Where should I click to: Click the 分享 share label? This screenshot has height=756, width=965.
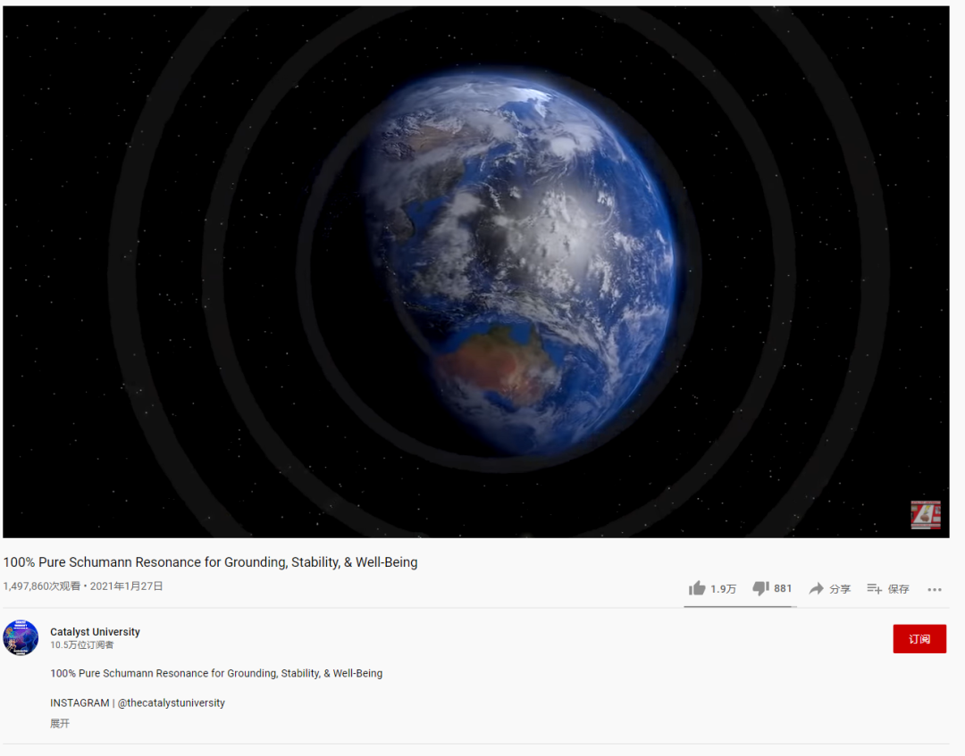pyautogui.click(x=839, y=589)
